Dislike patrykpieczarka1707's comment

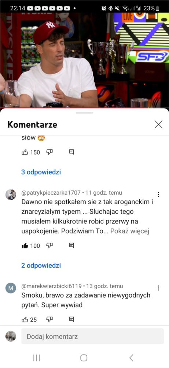coord(49,245)
